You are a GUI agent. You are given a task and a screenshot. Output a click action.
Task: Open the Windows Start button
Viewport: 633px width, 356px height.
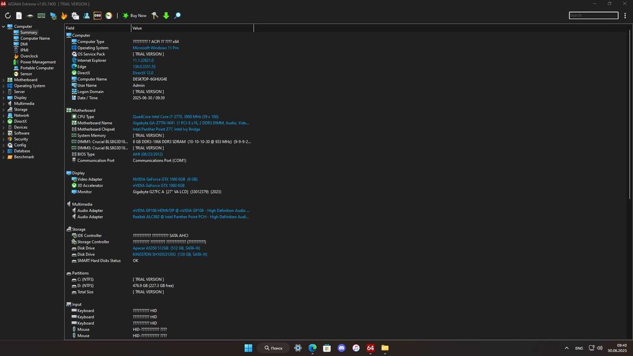pyautogui.click(x=248, y=348)
